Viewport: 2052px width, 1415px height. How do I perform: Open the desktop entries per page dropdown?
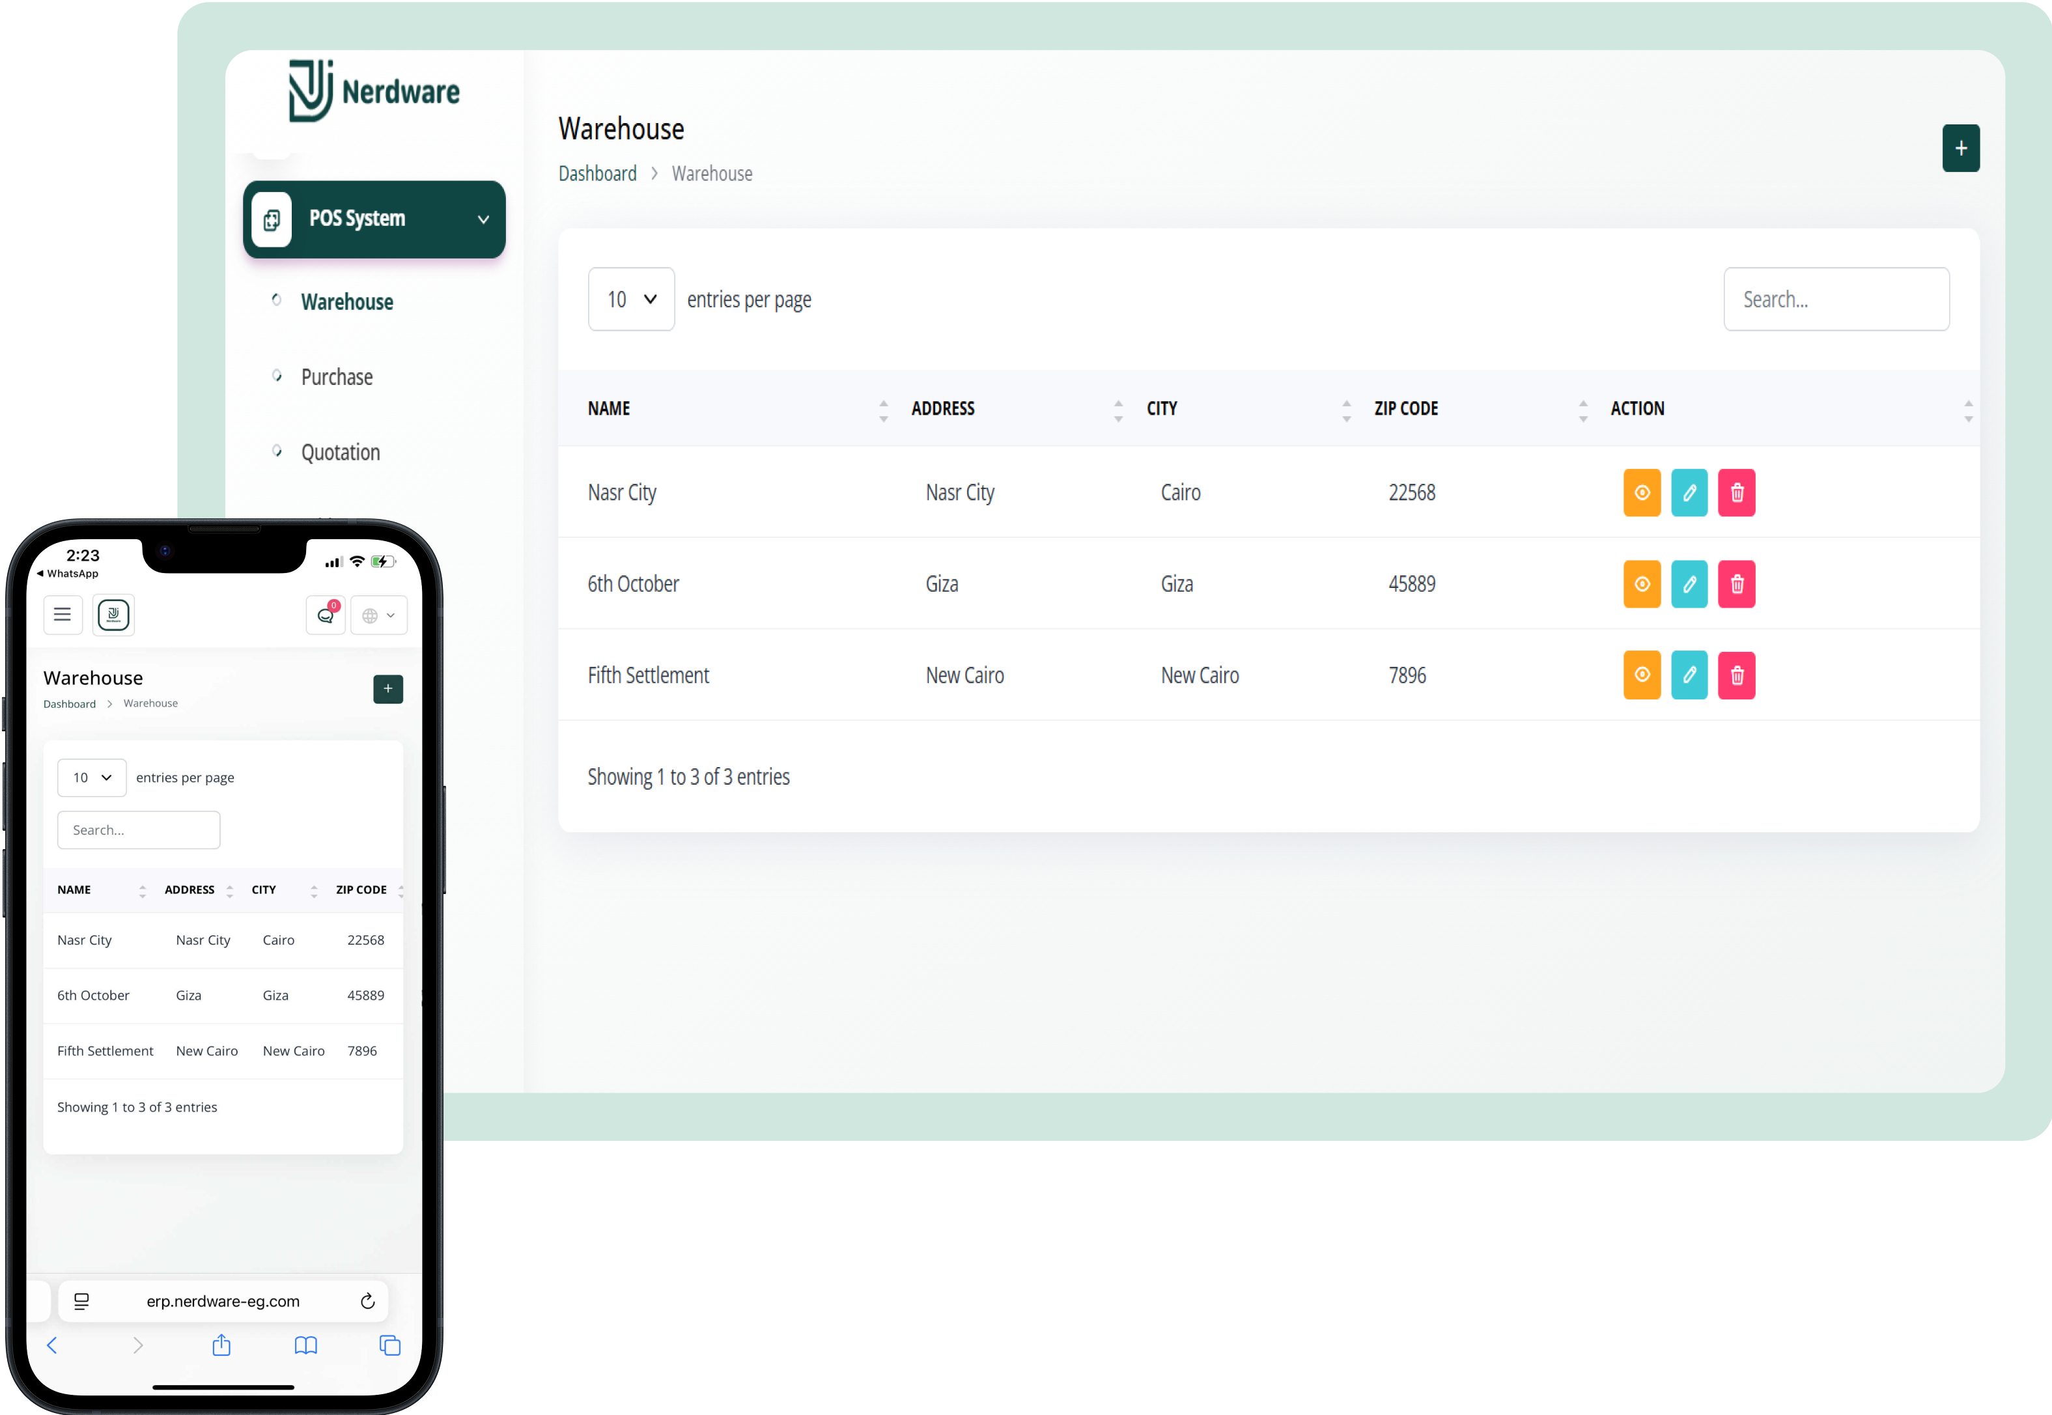(631, 300)
